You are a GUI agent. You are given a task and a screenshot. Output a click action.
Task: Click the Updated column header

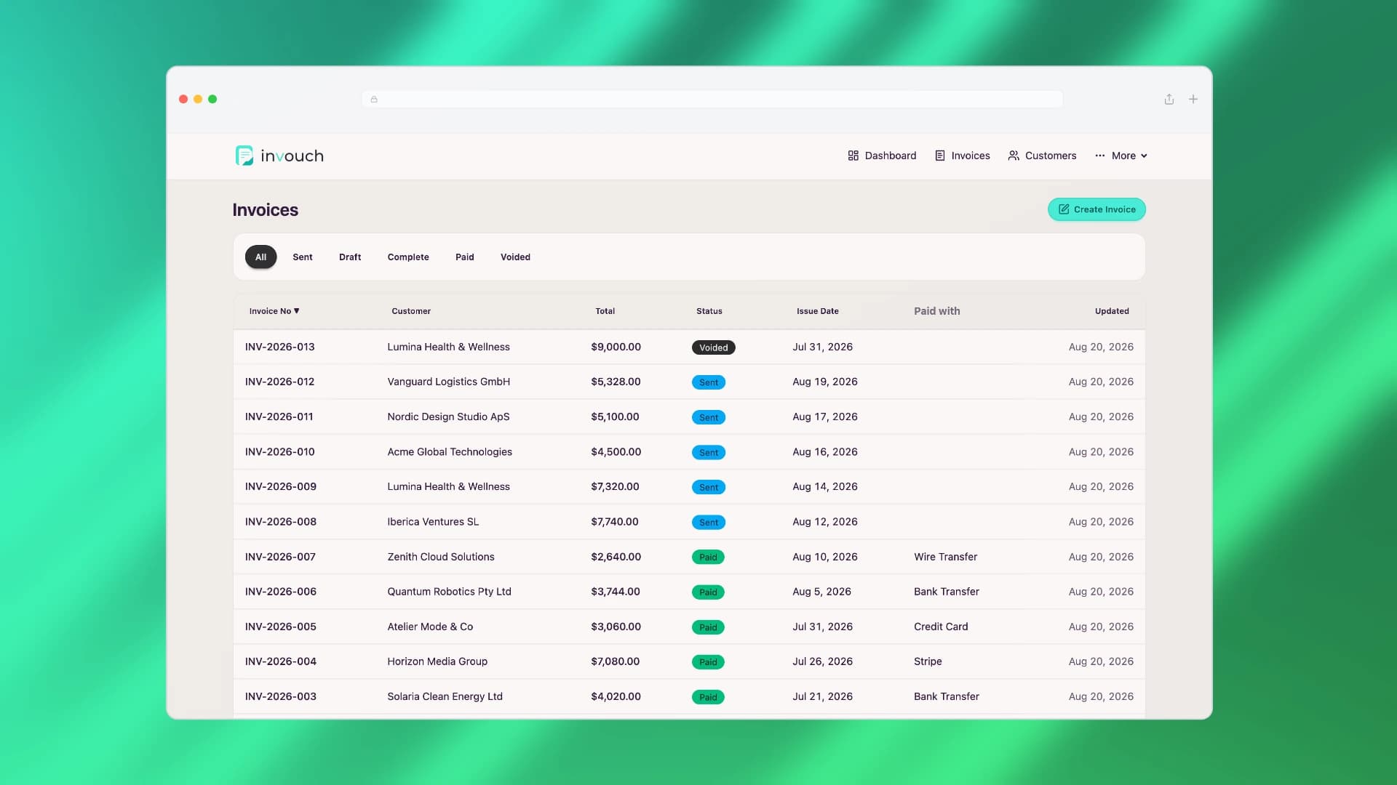click(x=1112, y=311)
